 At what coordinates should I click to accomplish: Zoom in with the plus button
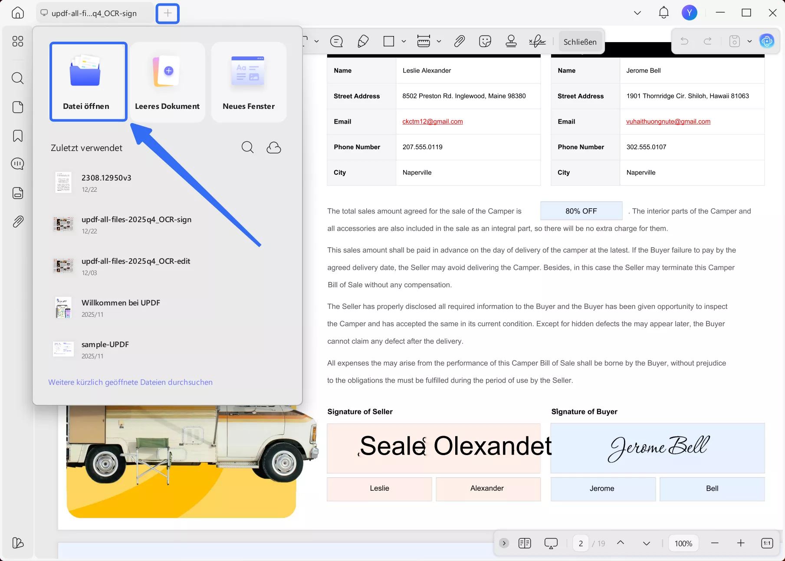[x=741, y=543]
